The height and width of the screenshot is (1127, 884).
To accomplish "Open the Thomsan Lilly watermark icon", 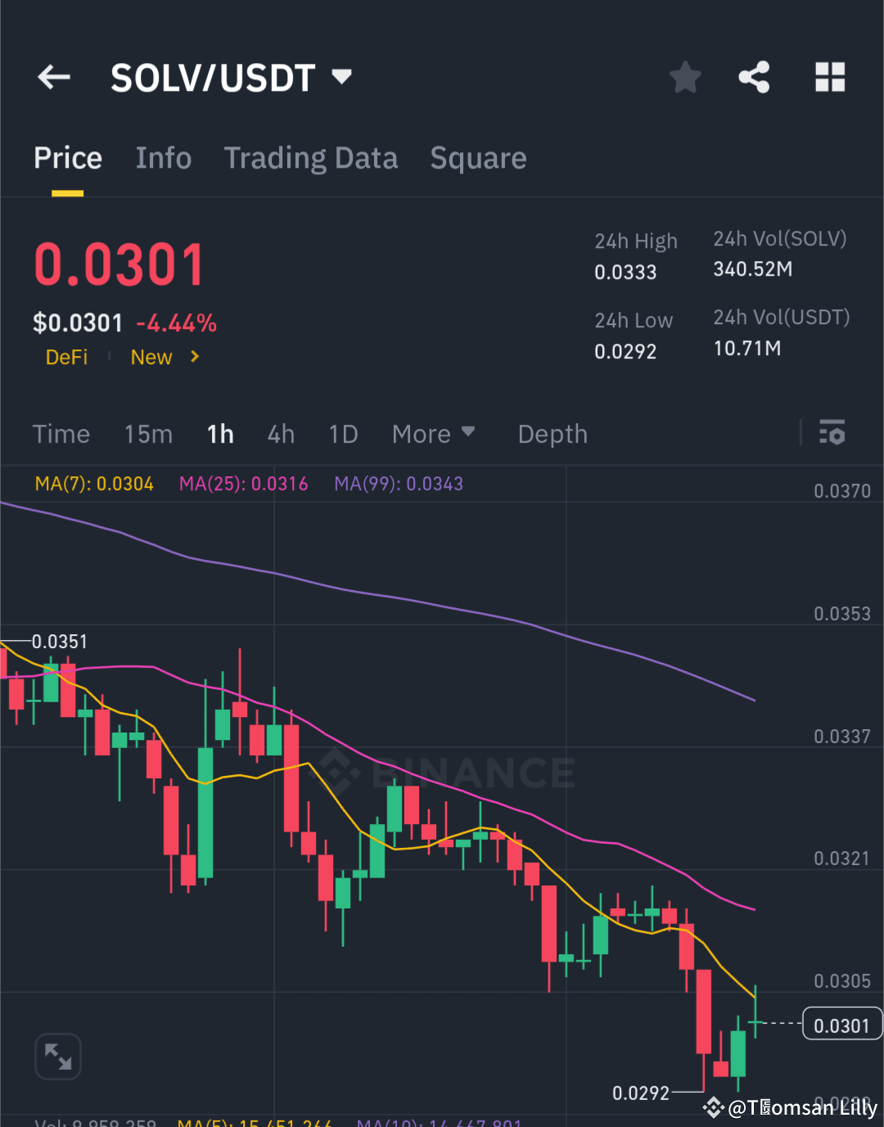I will click(714, 1109).
